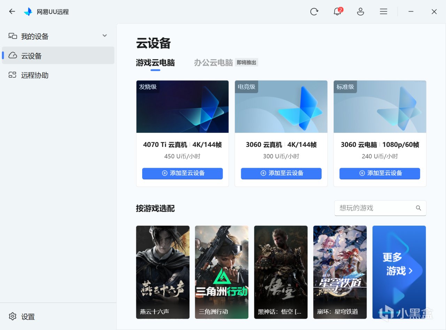Refresh using the circular arrow icon
The width and height of the screenshot is (446, 330).
(x=314, y=12)
